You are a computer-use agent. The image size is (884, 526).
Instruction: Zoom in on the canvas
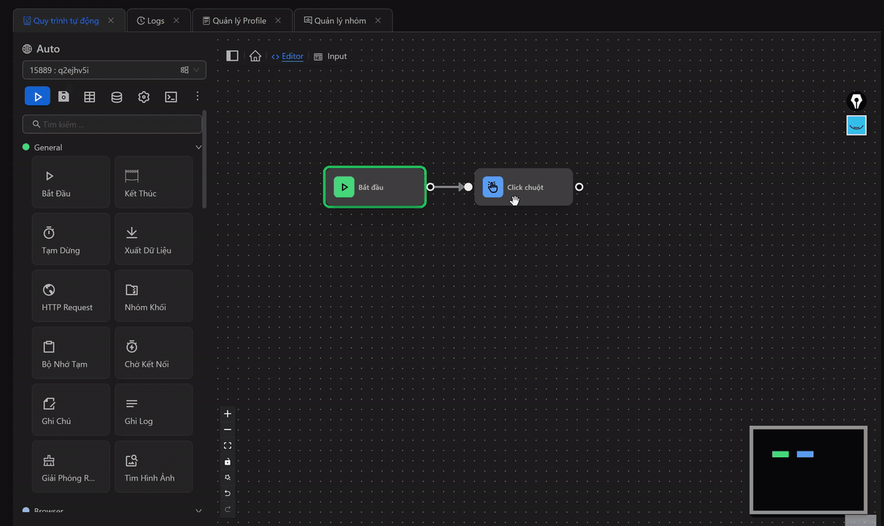(x=227, y=413)
